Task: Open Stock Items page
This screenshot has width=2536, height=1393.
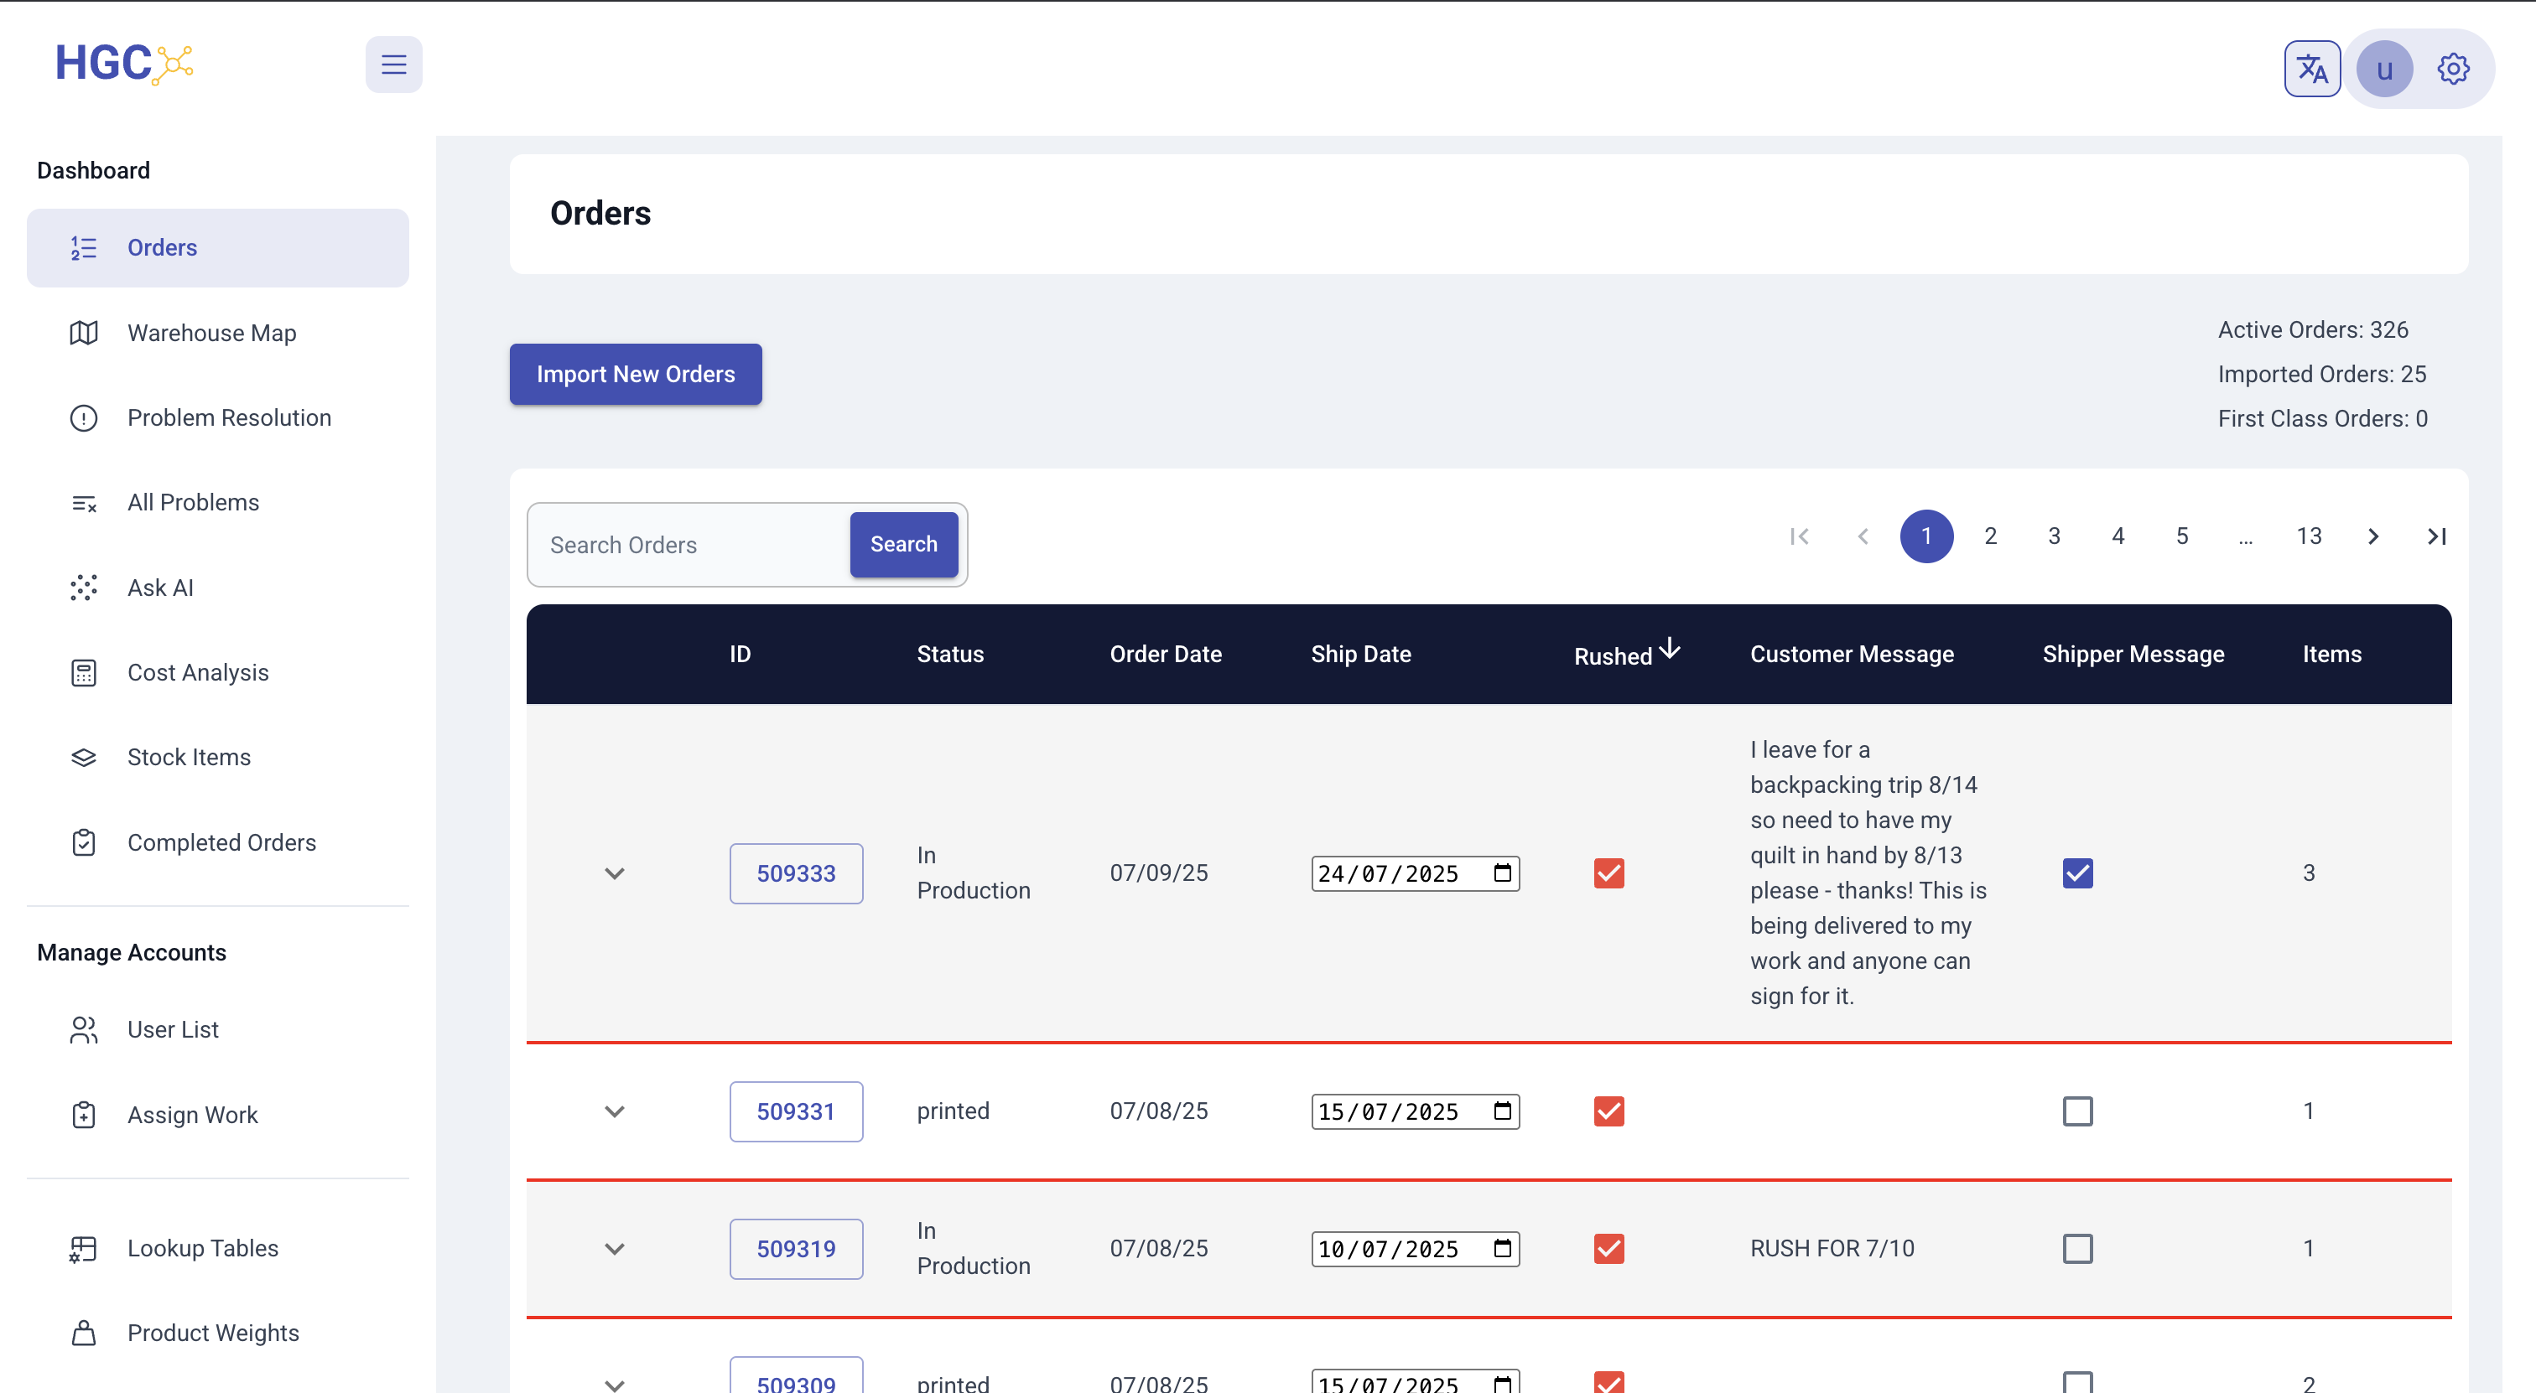Action: tap(217, 758)
